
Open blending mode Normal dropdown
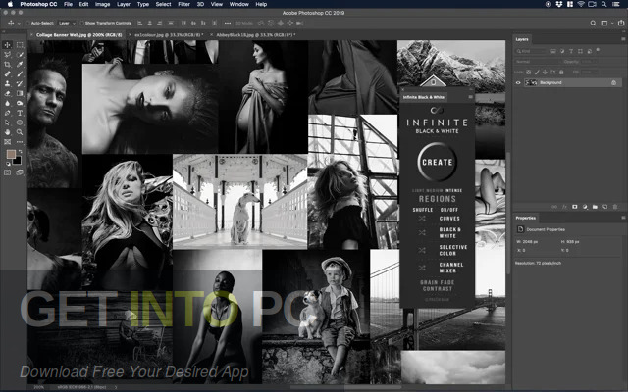click(536, 62)
